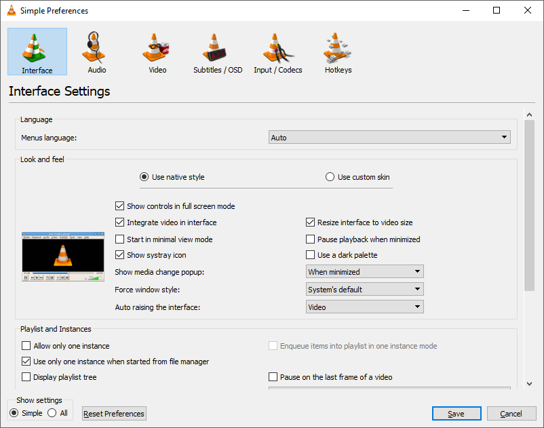Viewport: 544px width, 428px height.
Task: Open the Show media change popup dropdown
Action: (365, 272)
